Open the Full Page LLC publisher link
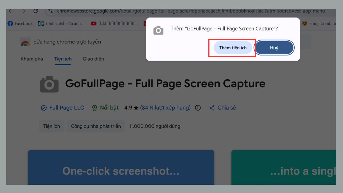Screen dimensions: 343x193 coord(67,108)
